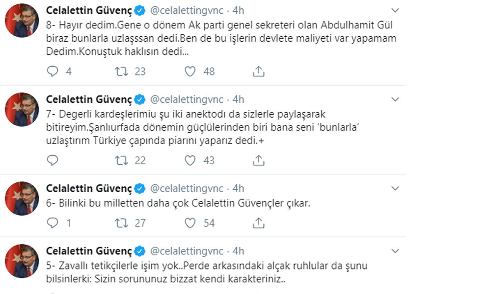Viewport: 491px width, 294px height.
Task: Expand the chevron menu on tweet 5
Action: coord(395,251)
